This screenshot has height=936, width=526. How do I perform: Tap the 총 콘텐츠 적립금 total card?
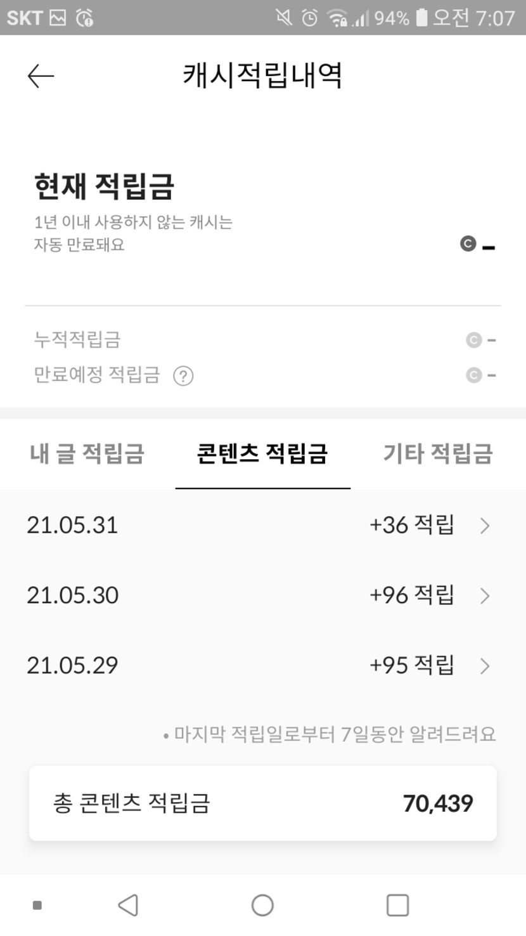262,803
